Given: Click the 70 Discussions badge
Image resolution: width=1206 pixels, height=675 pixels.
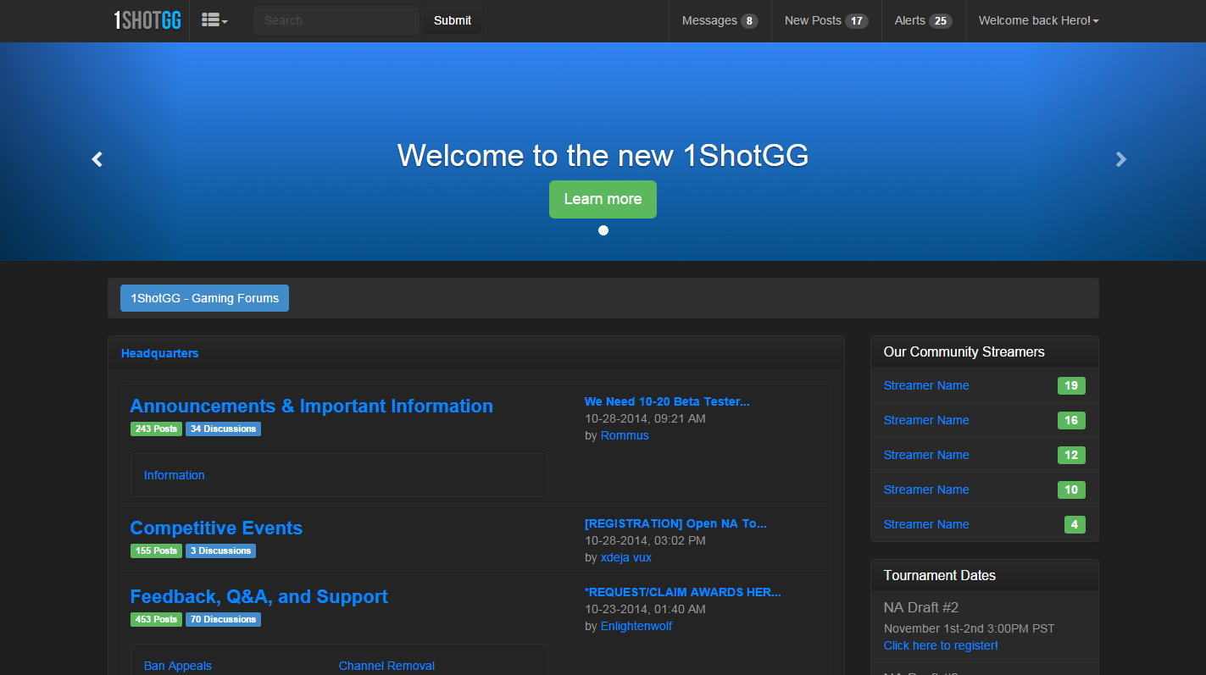Looking at the screenshot, I should (x=223, y=619).
